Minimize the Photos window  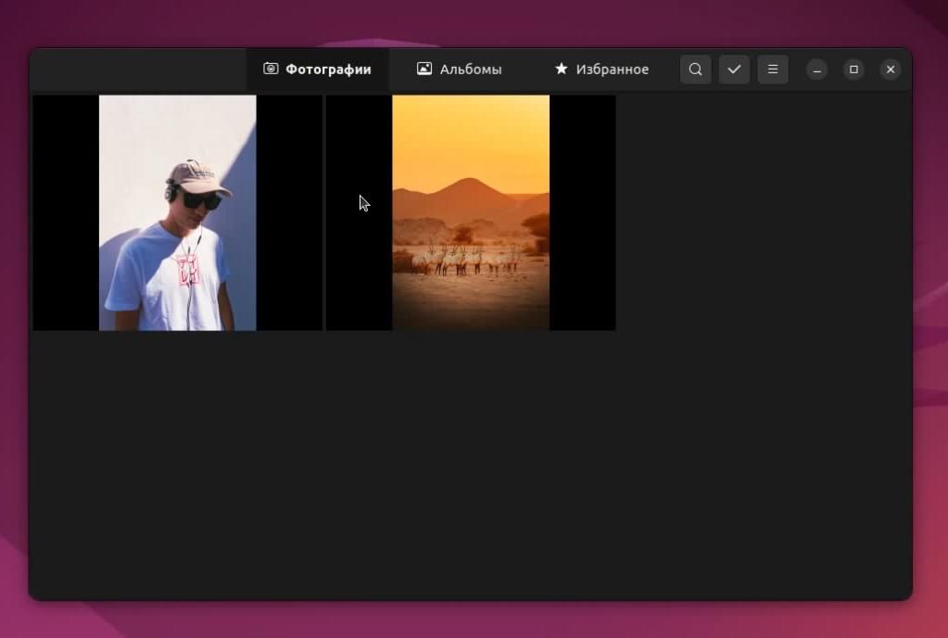(x=816, y=70)
